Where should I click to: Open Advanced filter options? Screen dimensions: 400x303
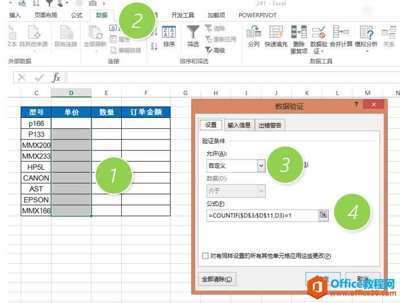[x=215, y=50]
